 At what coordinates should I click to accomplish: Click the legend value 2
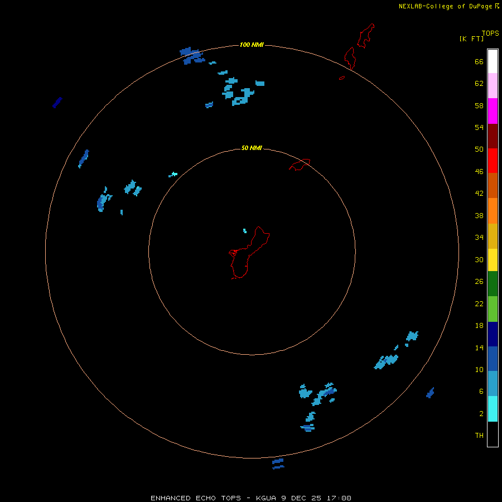click(x=481, y=414)
